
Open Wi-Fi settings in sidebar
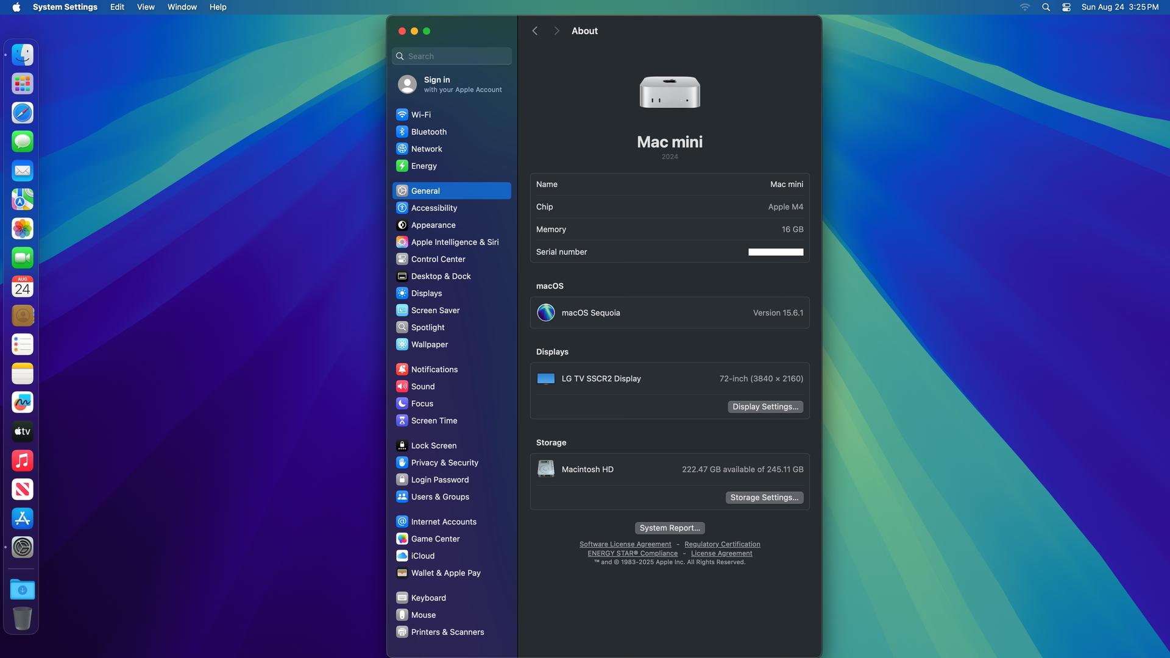point(452,115)
